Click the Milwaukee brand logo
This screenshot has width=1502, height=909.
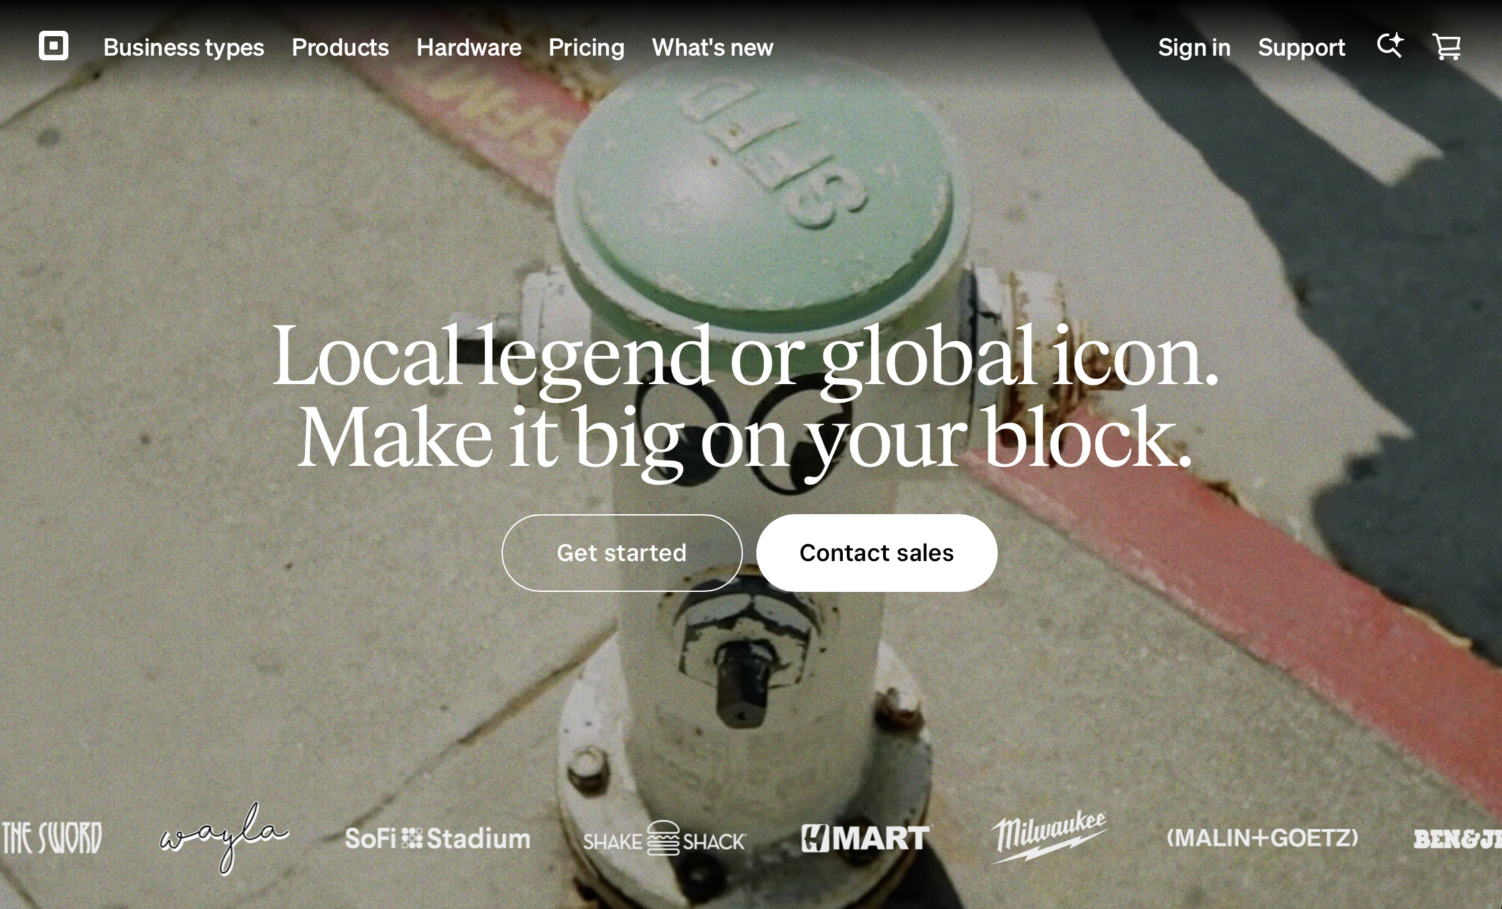(1049, 837)
